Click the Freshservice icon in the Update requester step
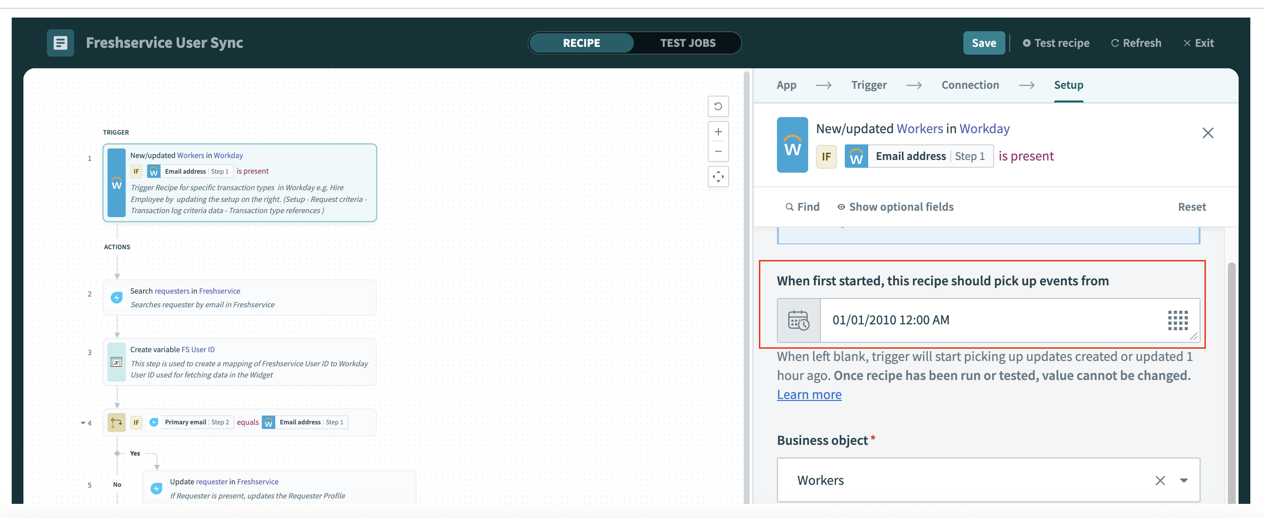 pos(157,488)
